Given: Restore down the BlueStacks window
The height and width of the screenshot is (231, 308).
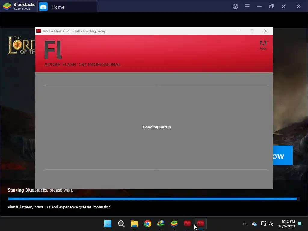Looking at the screenshot, I should click(x=272, y=6).
